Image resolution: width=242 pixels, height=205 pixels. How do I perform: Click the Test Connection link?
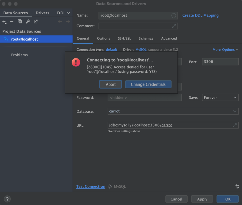91,186
